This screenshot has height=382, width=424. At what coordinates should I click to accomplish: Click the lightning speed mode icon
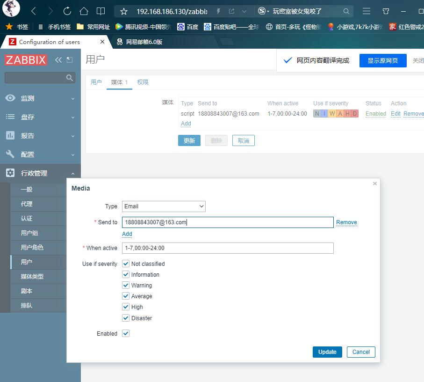pyautogui.click(x=218, y=11)
